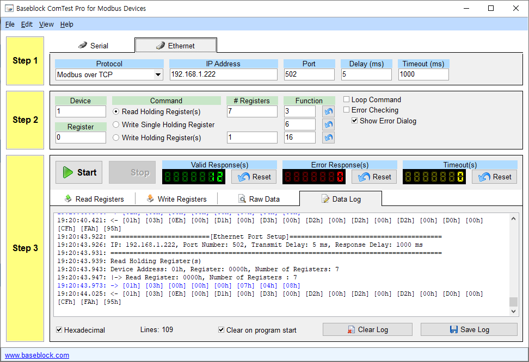Open the File menu

[x=10, y=24]
